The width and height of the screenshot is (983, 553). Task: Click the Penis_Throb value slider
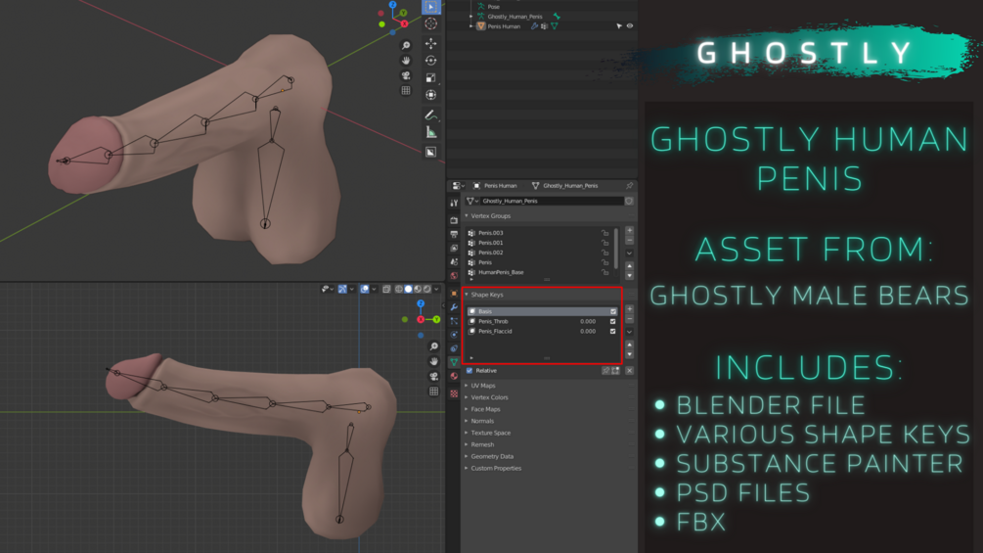(x=588, y=322)
